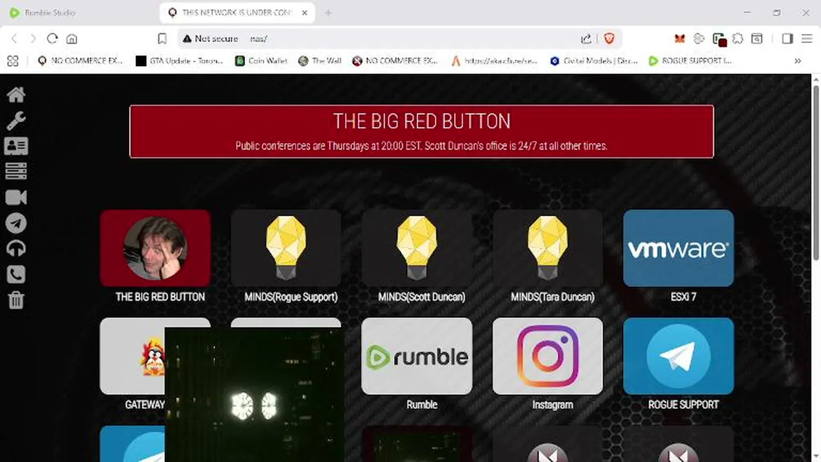The height and width of the screenshot is (462, 821).
Task: Open the MetaMask fox extension
Action: tap(680, 38)
